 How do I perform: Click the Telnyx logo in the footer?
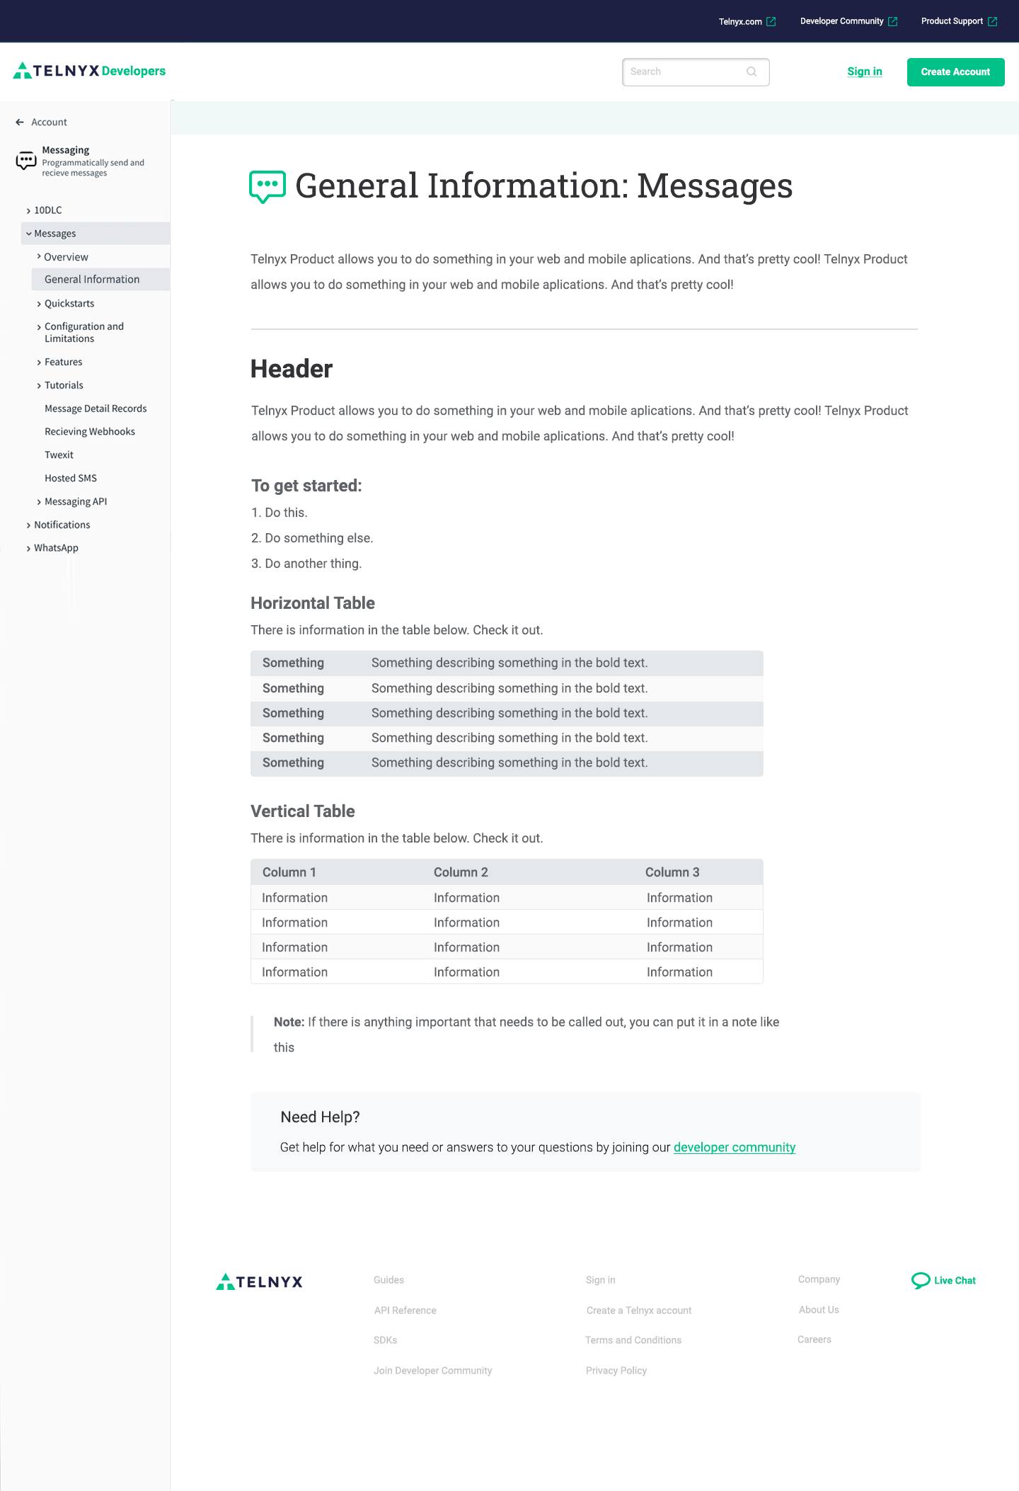(x=259, y=1281)
